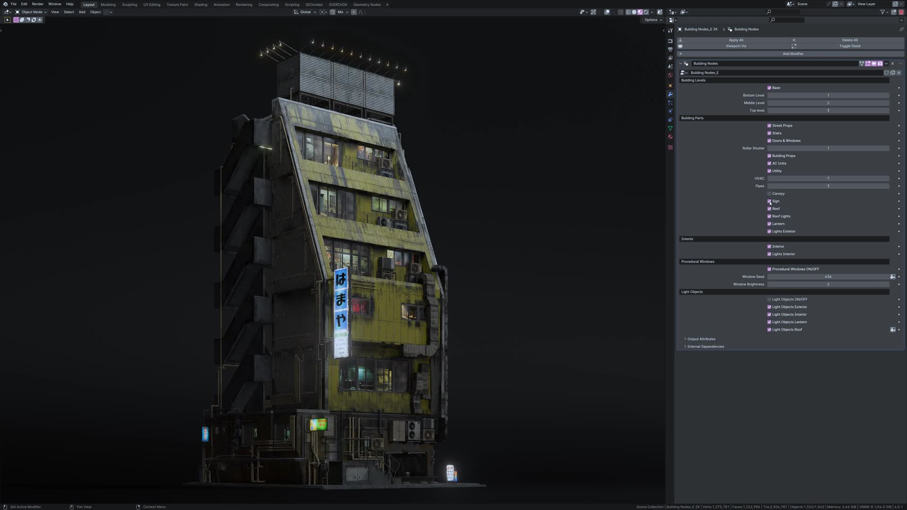Open the Tool properties tab icon
This screenshot has width=907, height=510.
click(670, 30)
